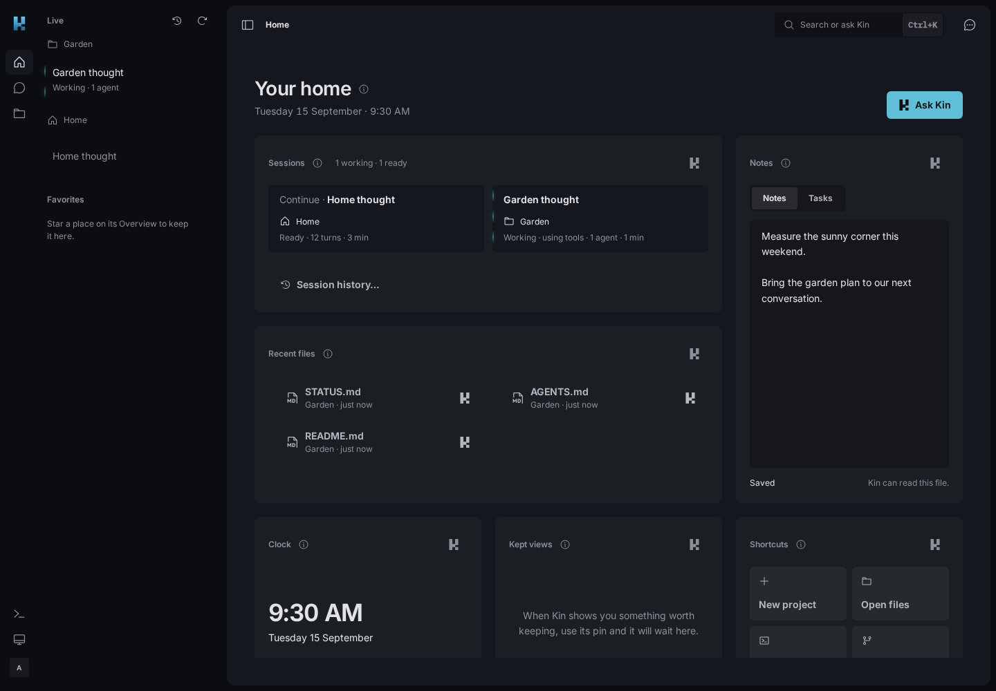Viewport: 996px width, 691px height.
Task: Continue the Home thought session card
Action: (x=376, y=218)
